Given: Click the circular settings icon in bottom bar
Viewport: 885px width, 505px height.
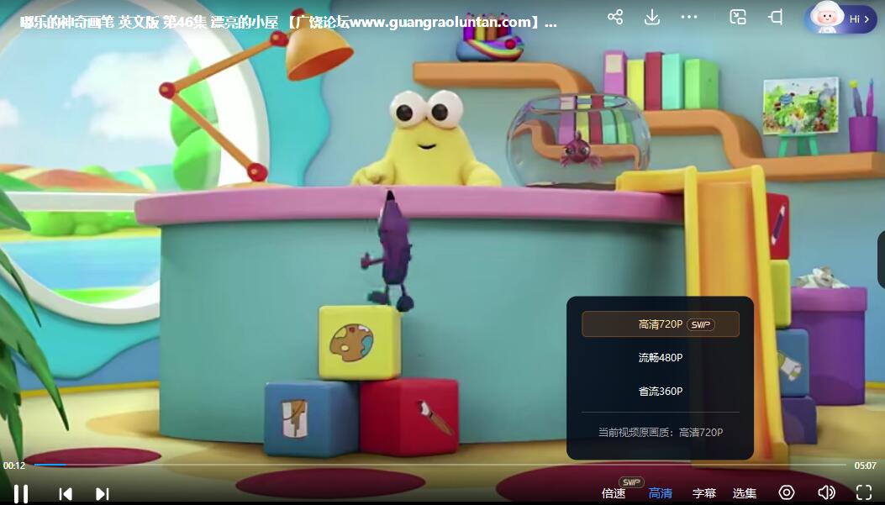Looking at the screenshot, I should pyautogui.click(x=786, y=492).
